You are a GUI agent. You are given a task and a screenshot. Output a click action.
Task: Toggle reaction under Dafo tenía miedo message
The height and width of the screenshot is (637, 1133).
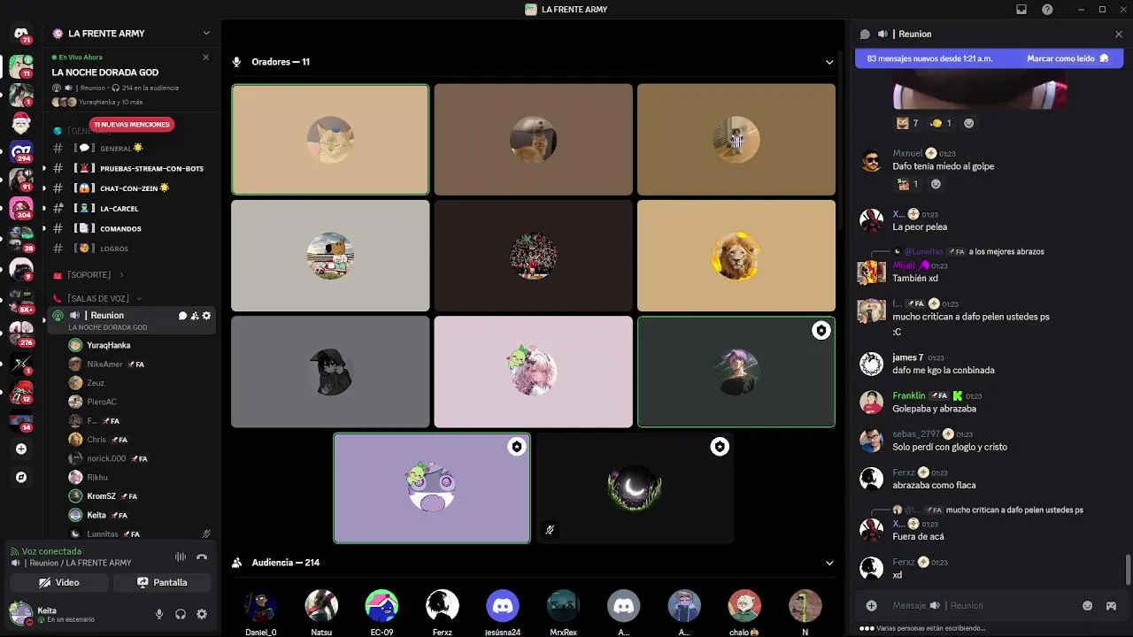908,184
